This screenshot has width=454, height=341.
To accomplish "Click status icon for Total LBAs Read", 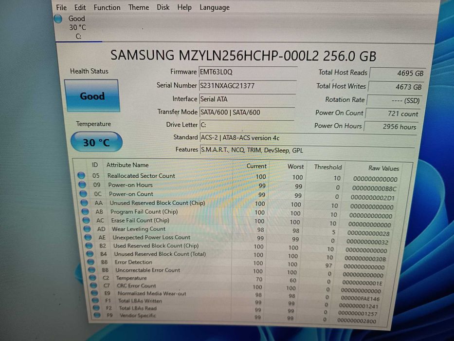I will (96, 308).
